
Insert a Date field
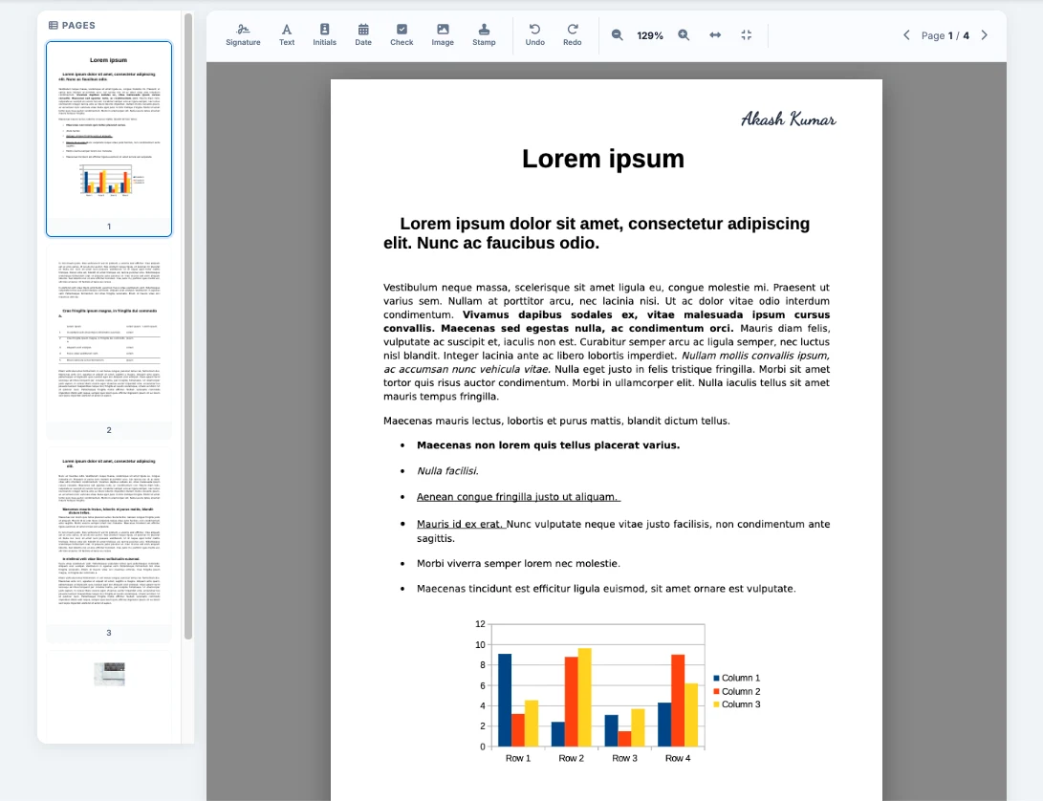(x=363, y=35)
